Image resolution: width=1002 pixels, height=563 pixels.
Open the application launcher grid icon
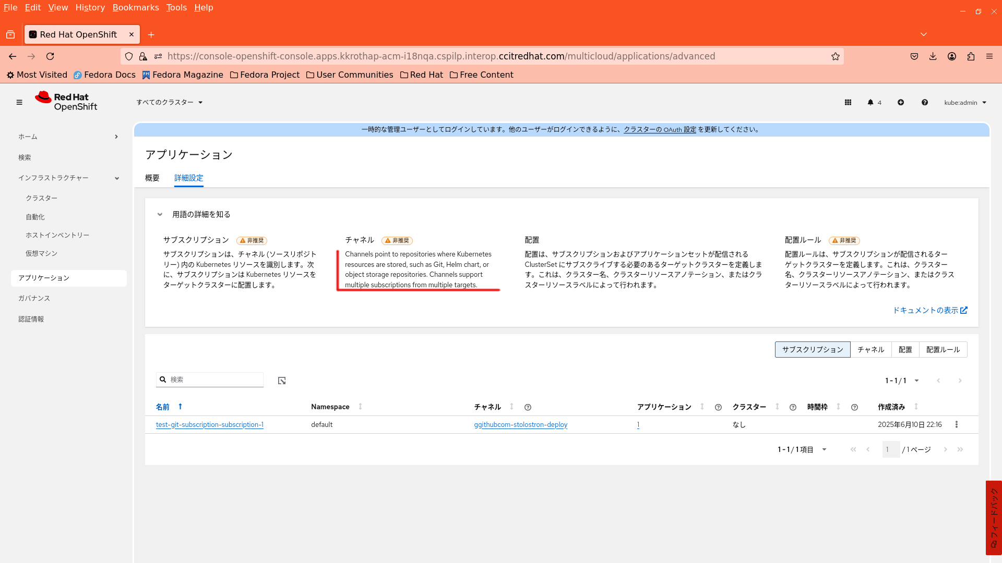tap(848, 103)
